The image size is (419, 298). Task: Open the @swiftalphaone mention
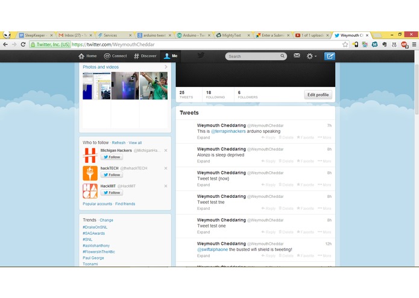click(x=212, y=249)
